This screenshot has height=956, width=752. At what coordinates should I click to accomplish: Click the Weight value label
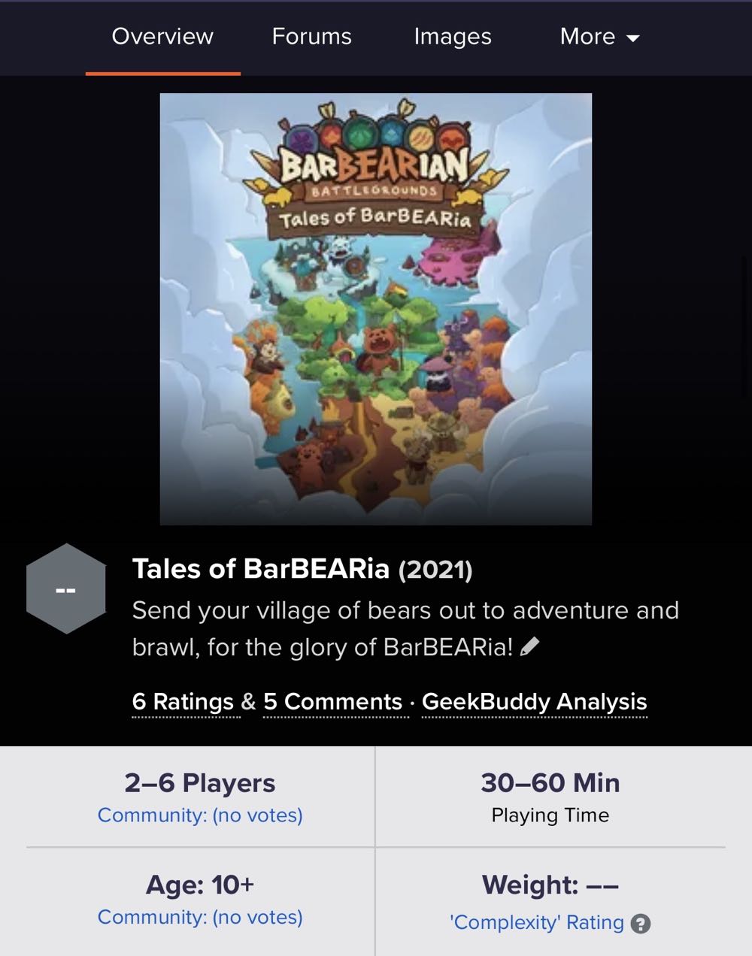pyautogui.click(x=550, y=885)
